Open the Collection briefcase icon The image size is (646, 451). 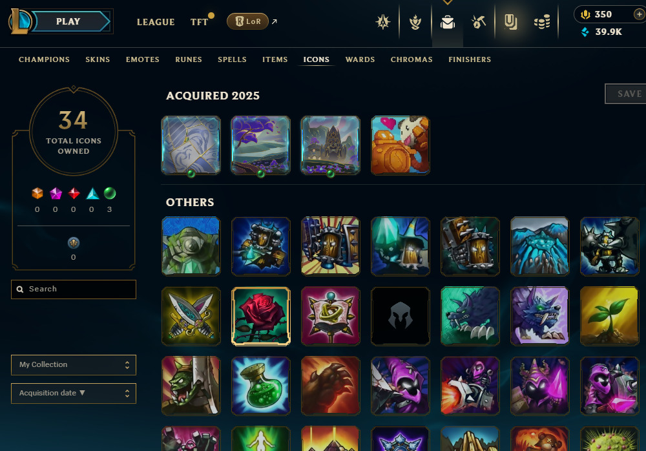(x=448, y=22)
